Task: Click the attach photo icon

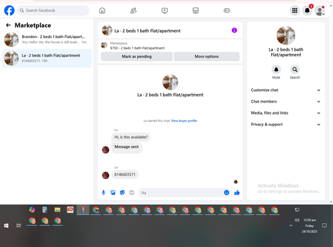Action: pyautogui.click(x=113, y=192)
